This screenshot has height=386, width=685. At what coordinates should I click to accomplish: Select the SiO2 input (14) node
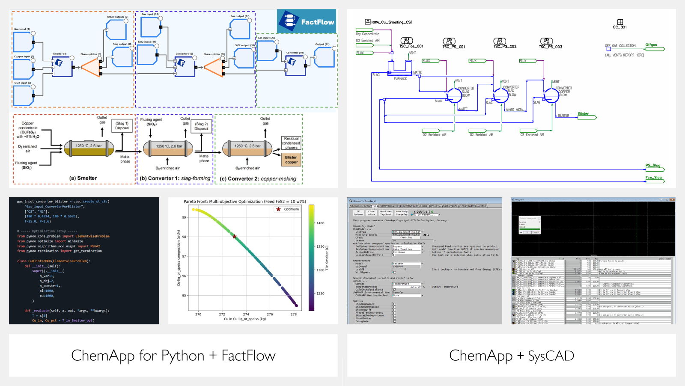pyautogui.click(x=147, y=54)
